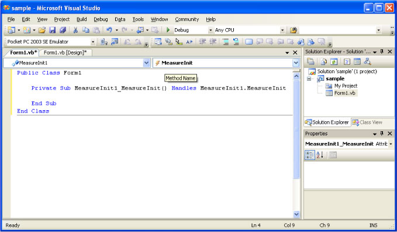Click the 'End Sub' line in code
This screenshot has height=232, width=397.
tap(44, 103)
